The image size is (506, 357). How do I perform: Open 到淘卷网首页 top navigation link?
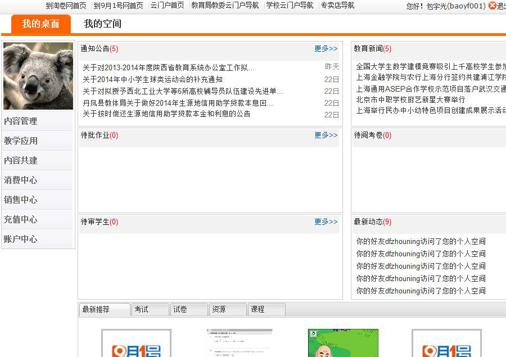(66, 6)
